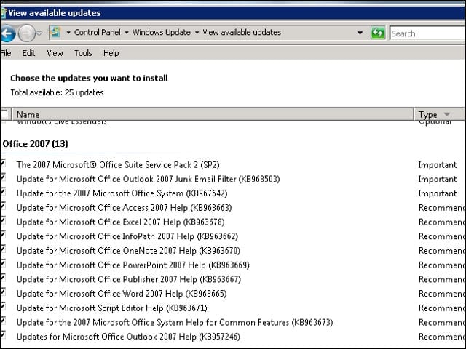Select Update for 2007 Office System (KB967642)
Screen dimensions: 466x349
point(122,193)
